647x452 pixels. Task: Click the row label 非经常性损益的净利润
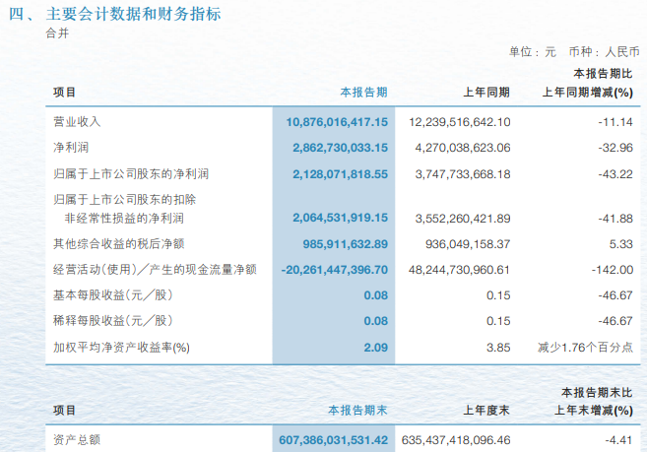coord(124,218)
